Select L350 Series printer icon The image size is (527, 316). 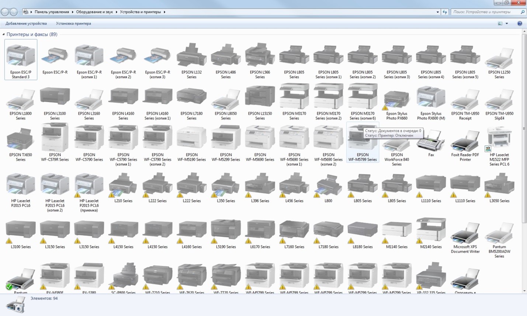click(x=226, y=185)
